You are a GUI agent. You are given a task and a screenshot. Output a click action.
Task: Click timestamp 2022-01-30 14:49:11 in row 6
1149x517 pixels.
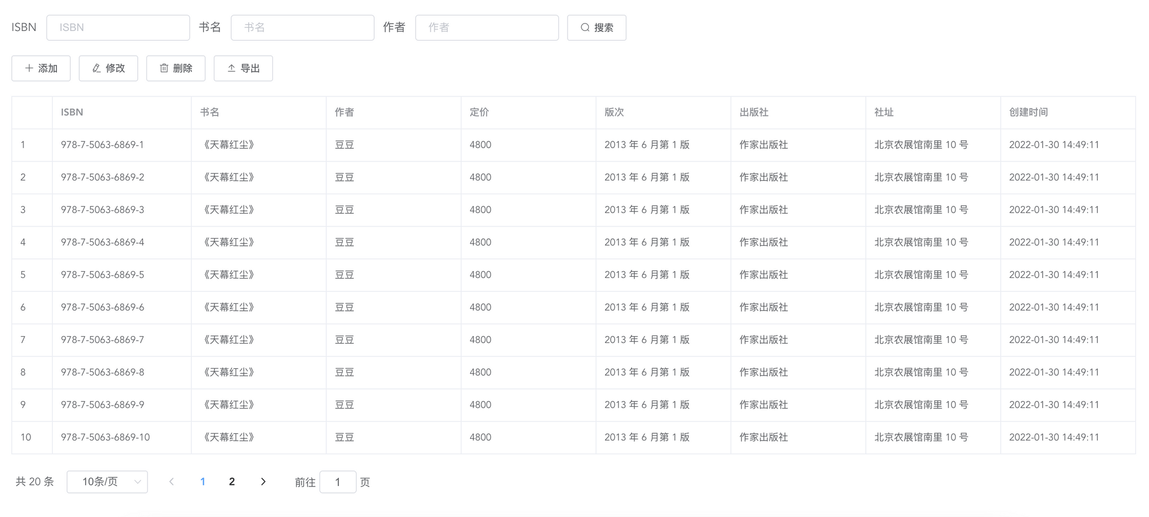[1054, 308]
